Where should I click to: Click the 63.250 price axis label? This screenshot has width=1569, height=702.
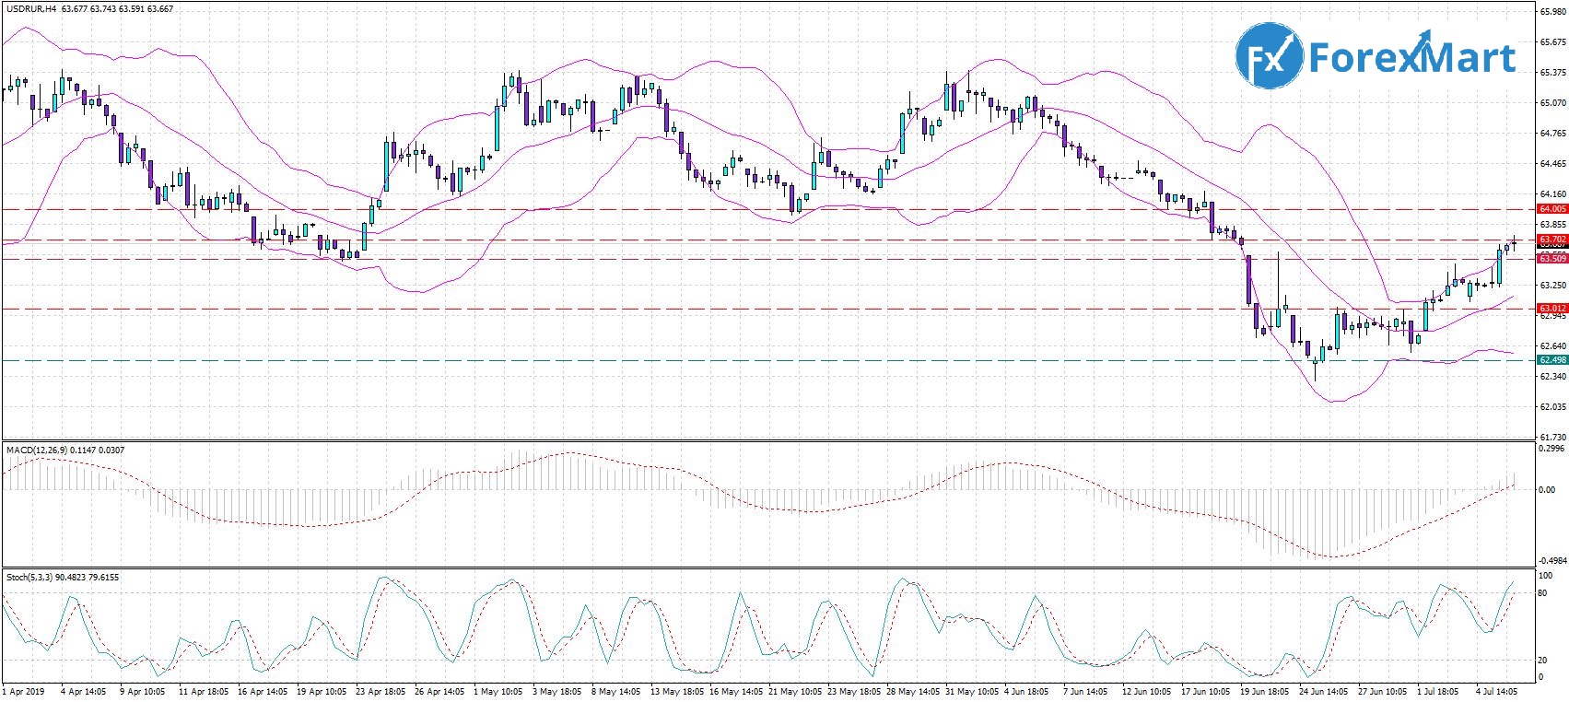[1553, 286]
